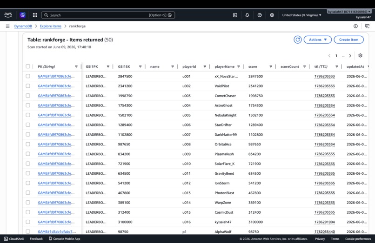Go to Explore items breadcrumb
The height and width of the screenshot is (243, 375).
[x=50, y=26]
